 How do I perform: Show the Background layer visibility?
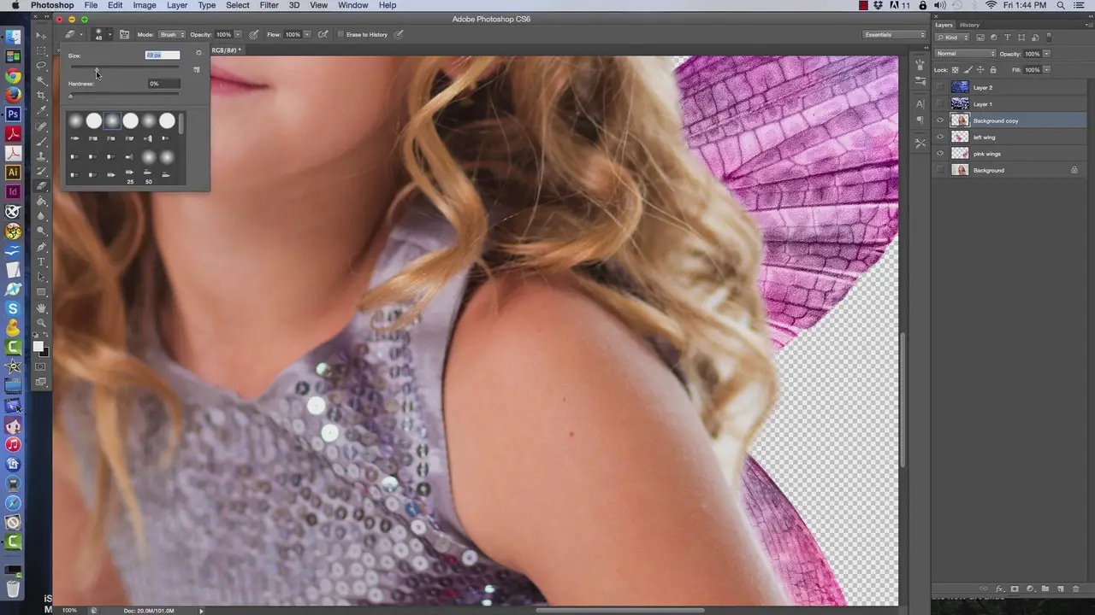click(940, 171)
